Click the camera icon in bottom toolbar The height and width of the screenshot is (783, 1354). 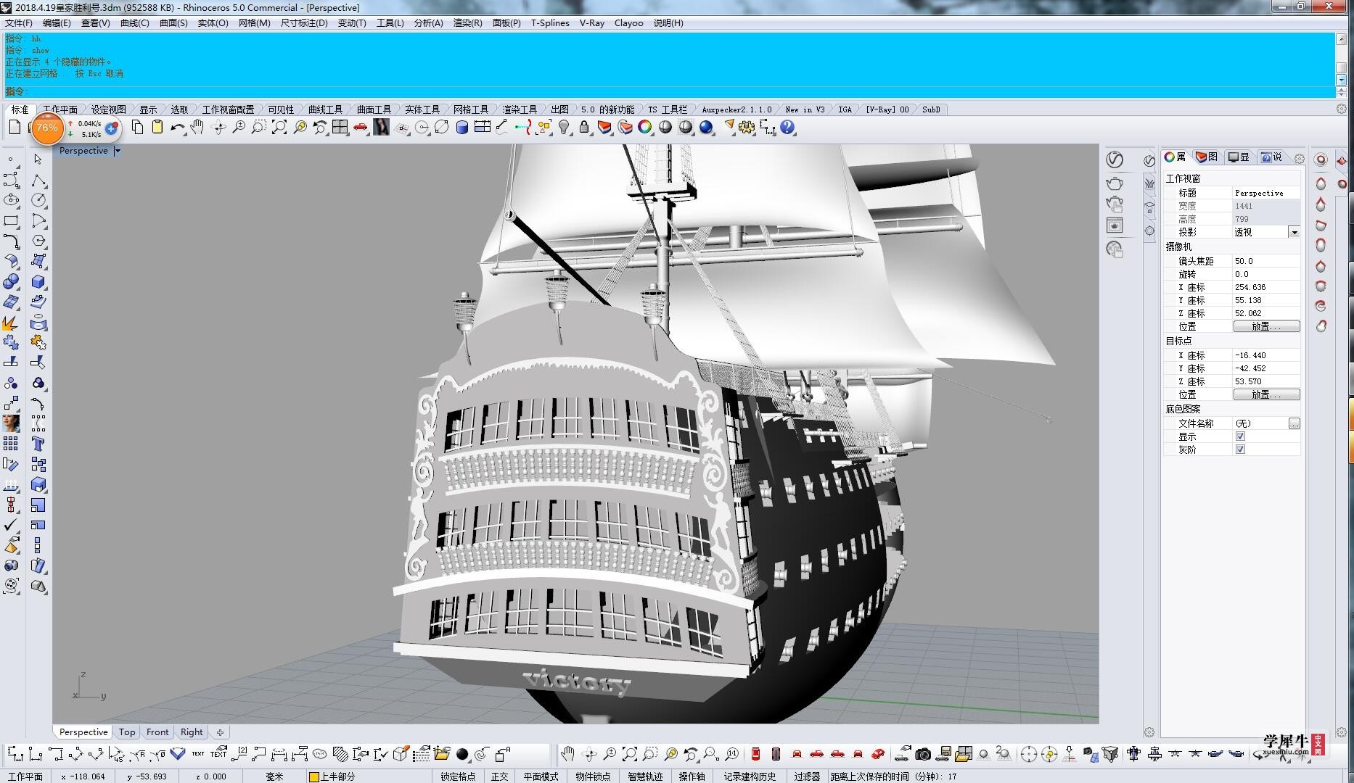click(922, 755)
